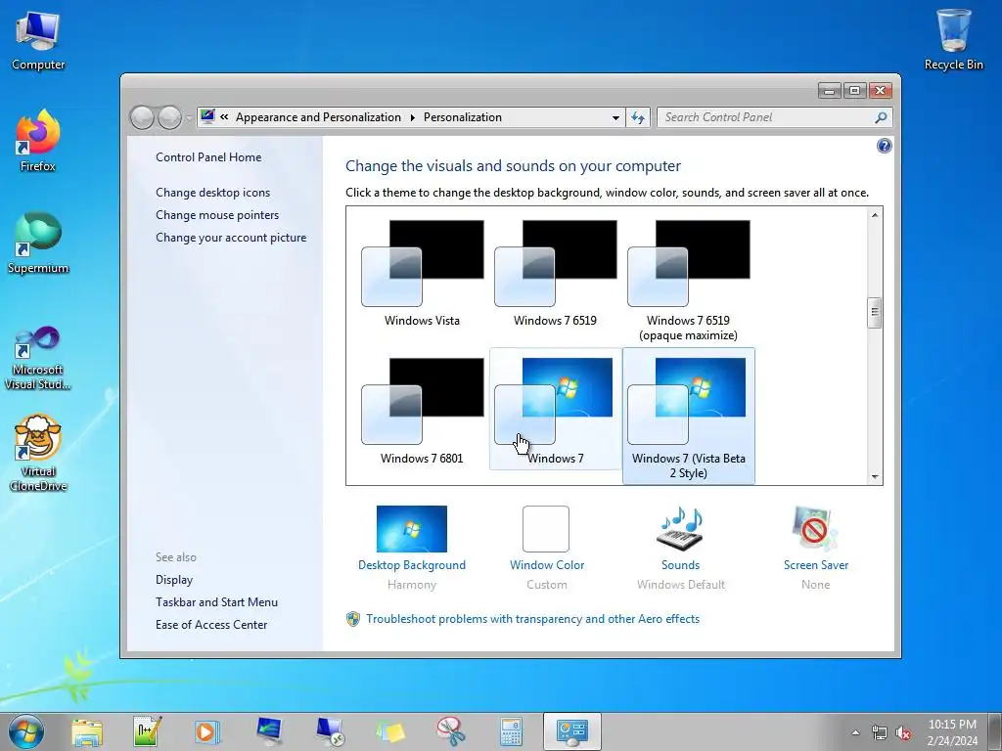
Task: Open Ease of Access Center link
Action: tap(211, 625)
